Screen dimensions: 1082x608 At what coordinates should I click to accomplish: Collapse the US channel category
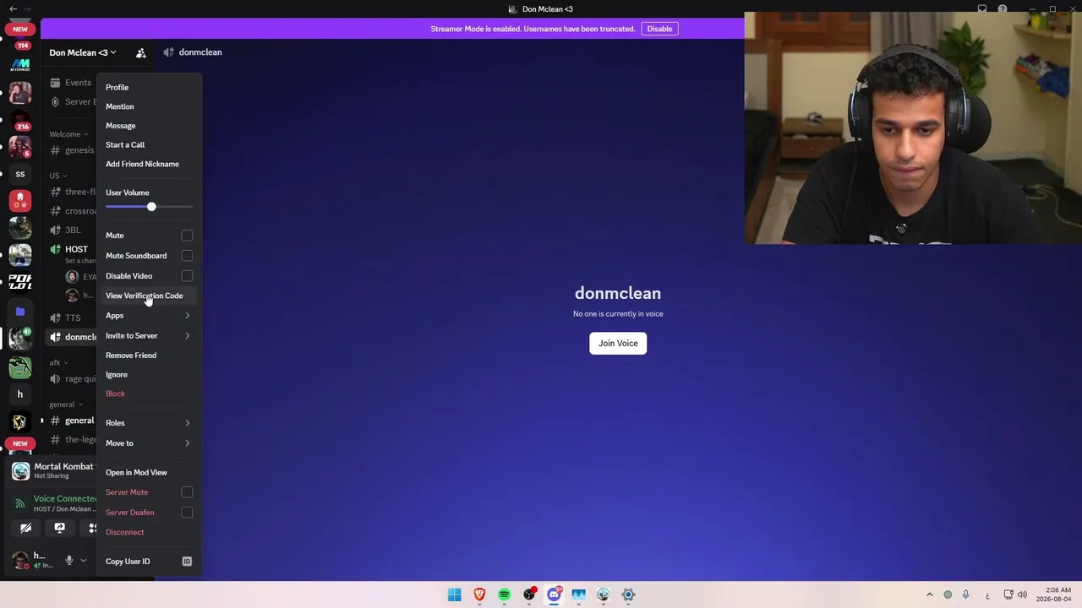[x=57, y=176]
